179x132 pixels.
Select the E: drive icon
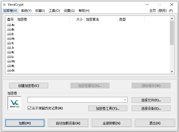(x=9, y=34)
